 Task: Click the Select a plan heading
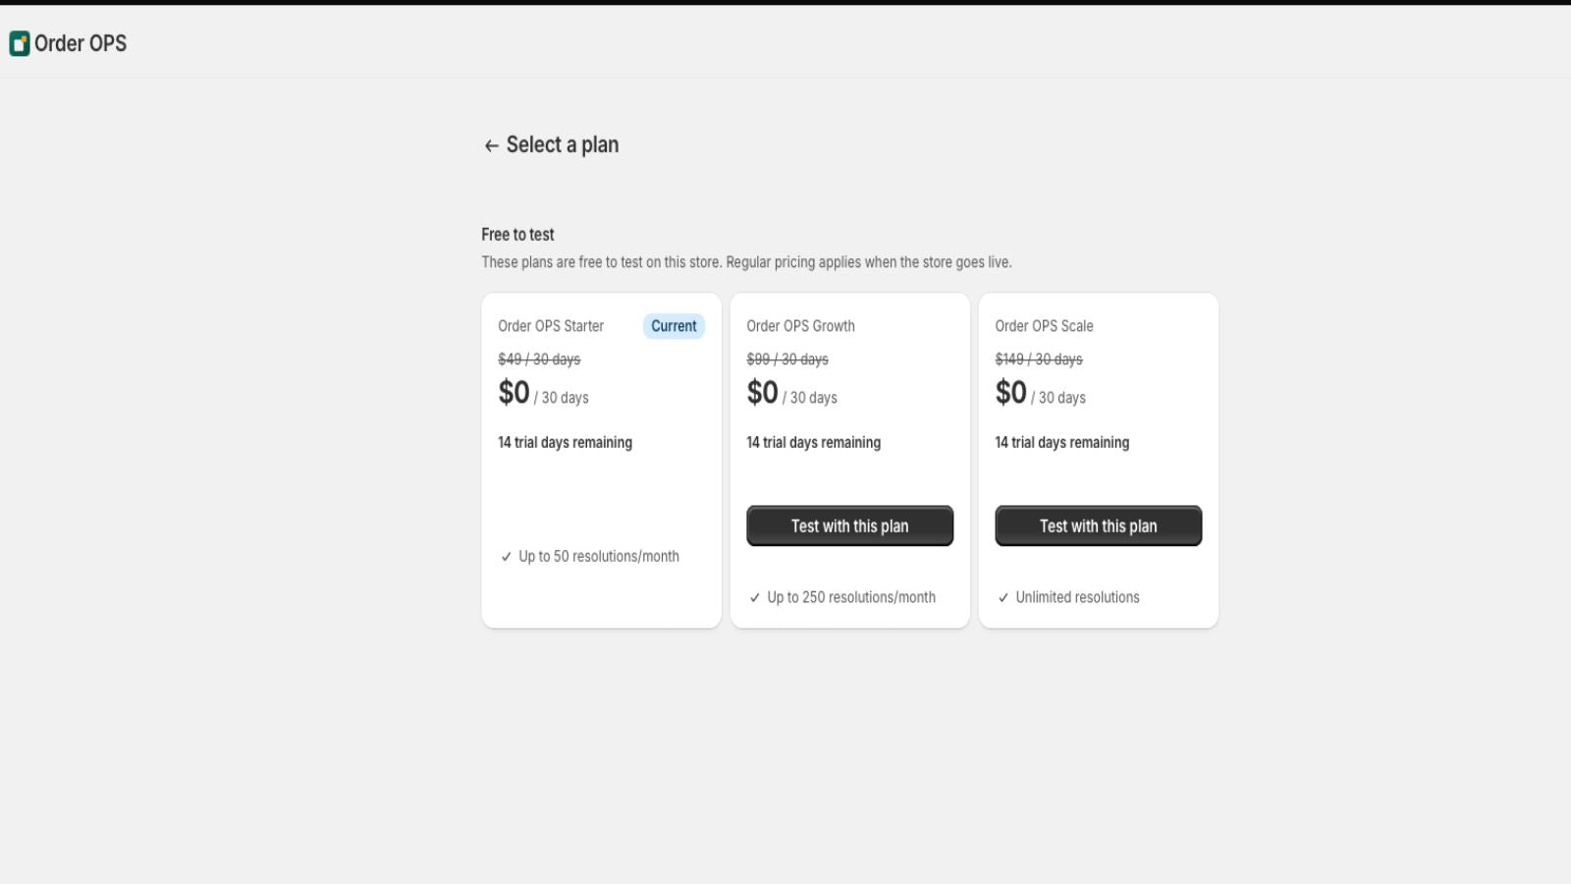pos(563,144)
